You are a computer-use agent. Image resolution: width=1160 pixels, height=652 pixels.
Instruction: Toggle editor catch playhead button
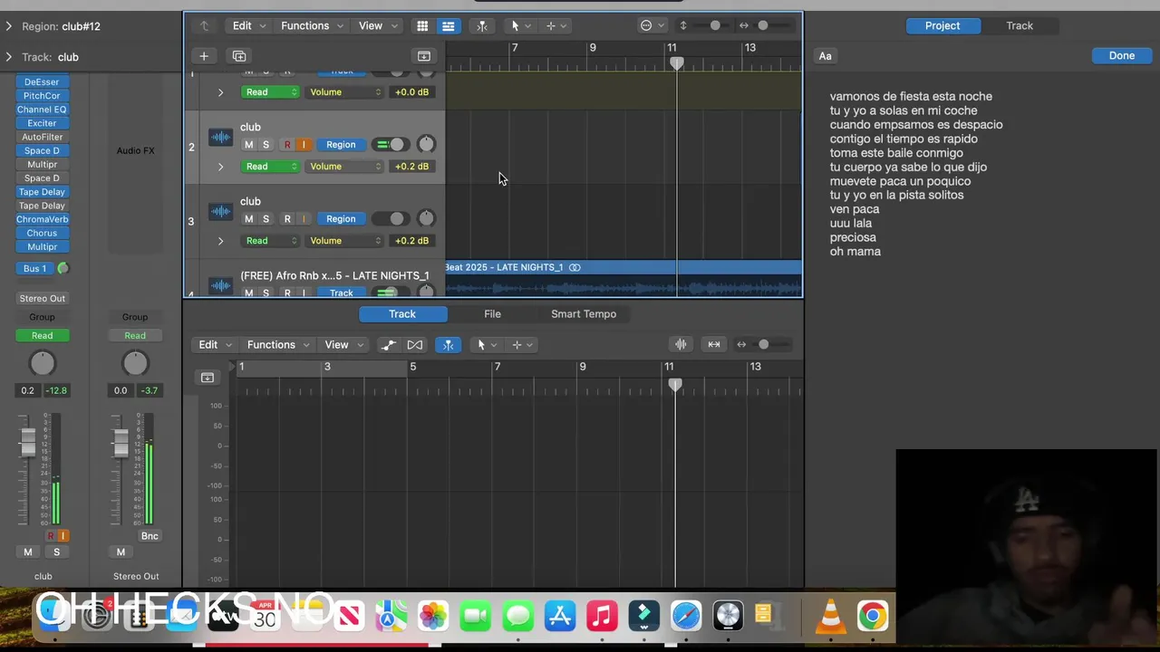click(448, 345)
